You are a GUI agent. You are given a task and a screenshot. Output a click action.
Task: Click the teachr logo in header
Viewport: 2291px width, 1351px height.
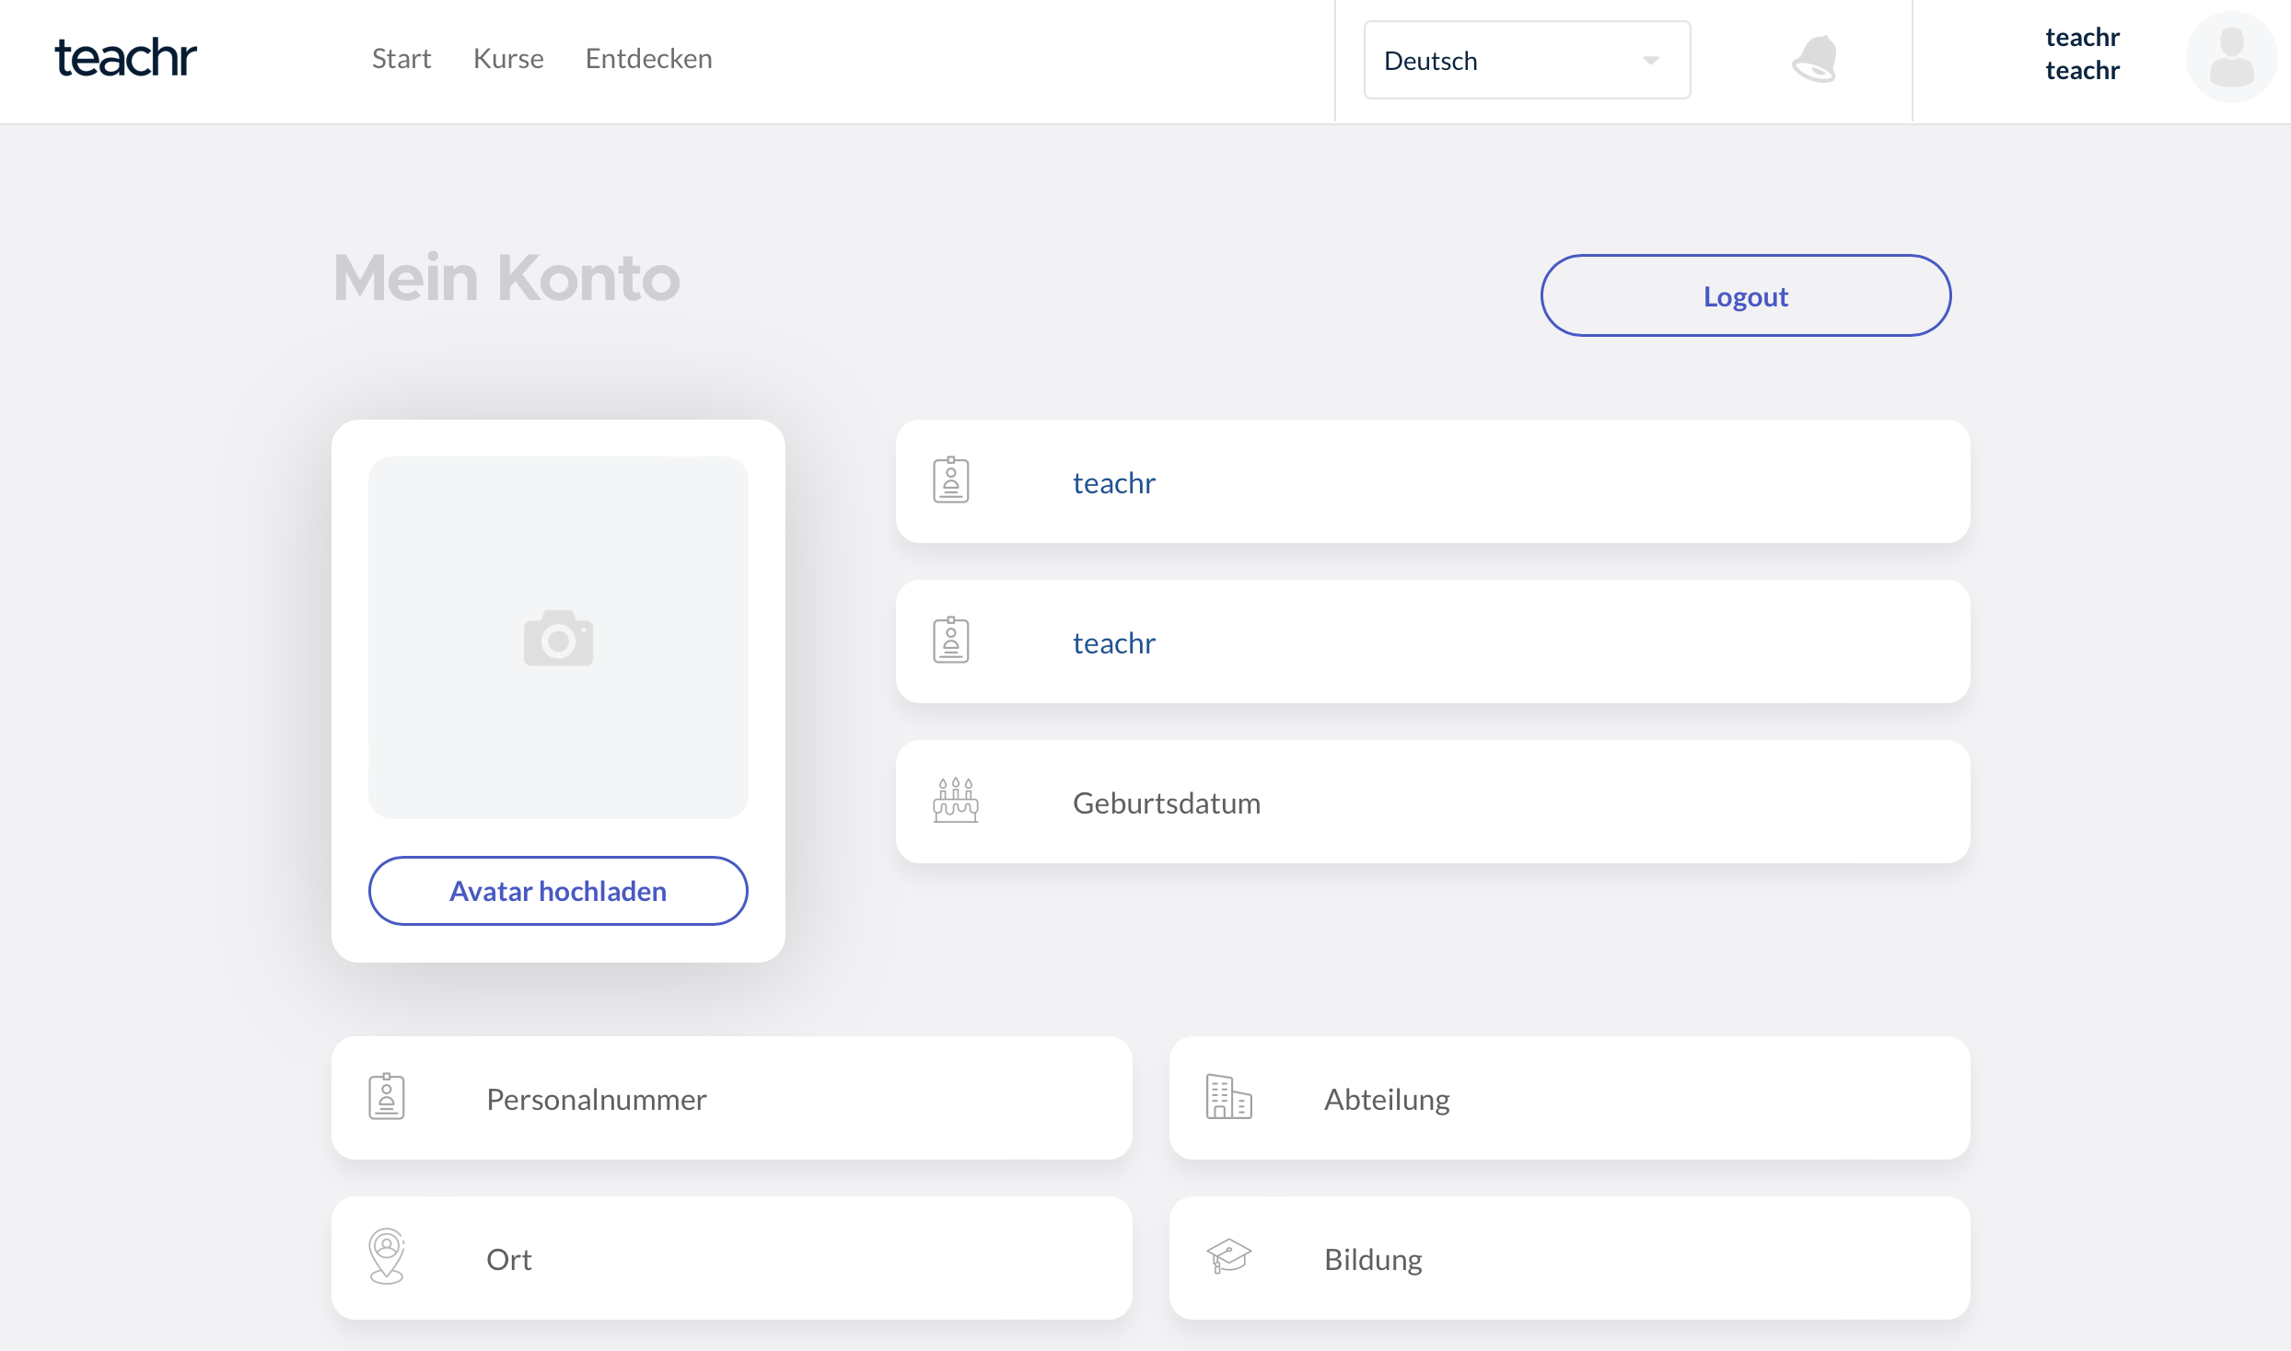pyautogui.click(x=126, y=58)
